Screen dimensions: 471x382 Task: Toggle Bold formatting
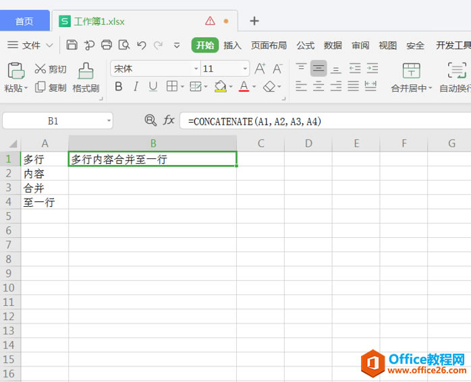click(x=119, y=87)
